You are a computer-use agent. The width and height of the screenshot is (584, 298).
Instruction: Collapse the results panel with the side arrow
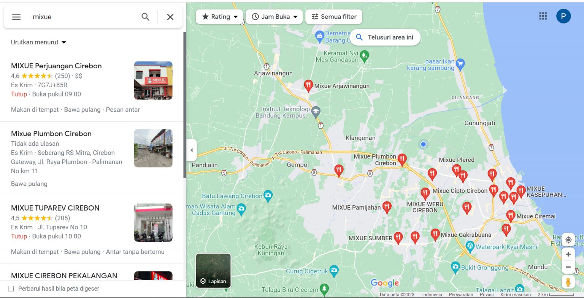pos(191,150)
